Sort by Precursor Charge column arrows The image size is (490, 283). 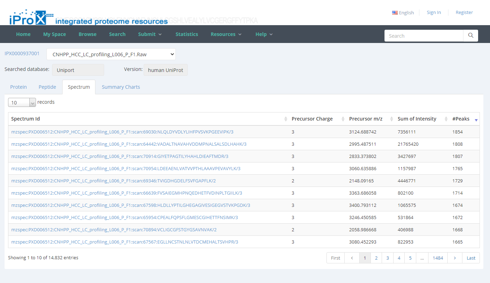coord(343,119)
